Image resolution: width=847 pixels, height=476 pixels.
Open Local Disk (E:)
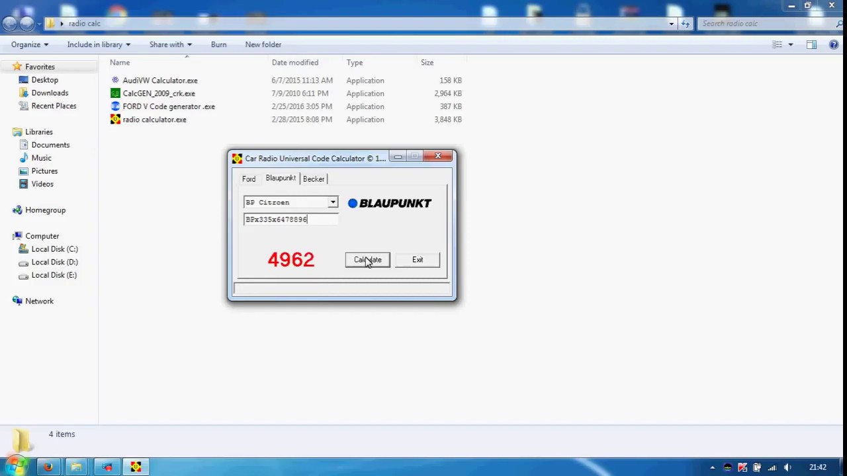pos(54,275)
